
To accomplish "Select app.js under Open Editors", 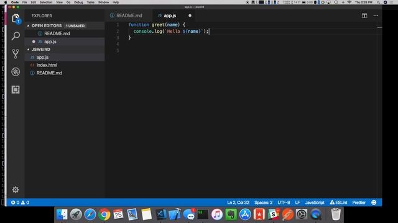I will pos(50,42).
